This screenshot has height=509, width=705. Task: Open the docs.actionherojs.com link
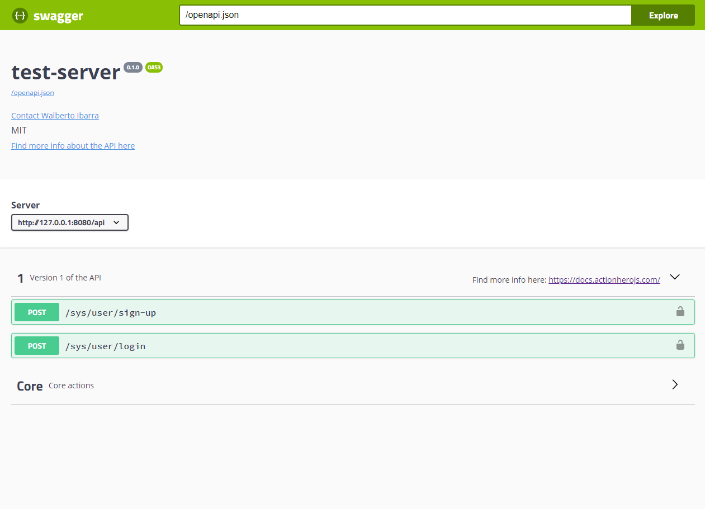[604, 280]
